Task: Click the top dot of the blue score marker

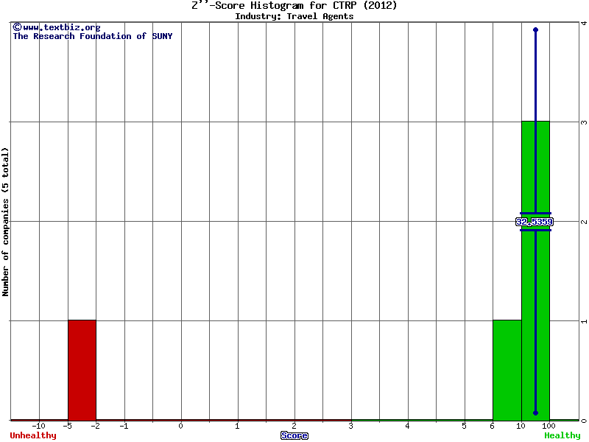Action: click(536, 29)
